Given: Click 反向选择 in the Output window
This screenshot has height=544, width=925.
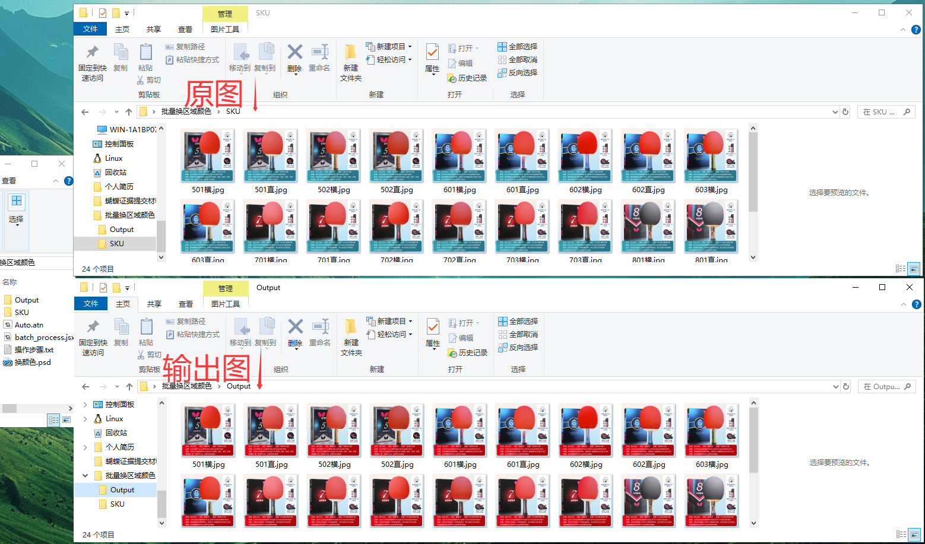Looking at the screenshot, I should [x=518, y=347].
